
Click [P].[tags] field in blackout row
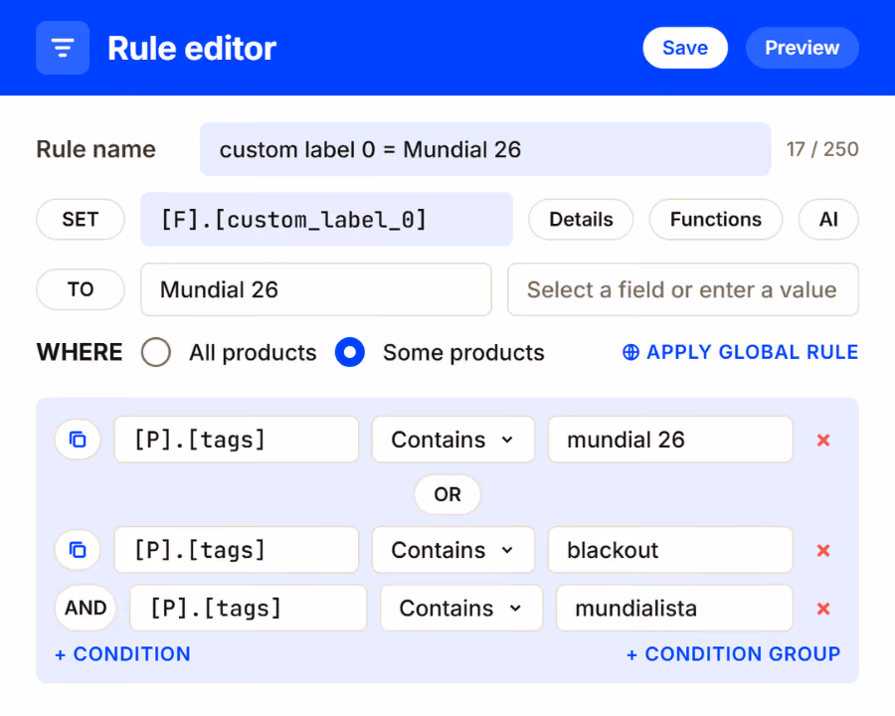tap(237, 550)
